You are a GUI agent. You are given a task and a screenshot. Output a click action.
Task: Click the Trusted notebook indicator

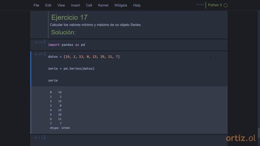(200, 4)
